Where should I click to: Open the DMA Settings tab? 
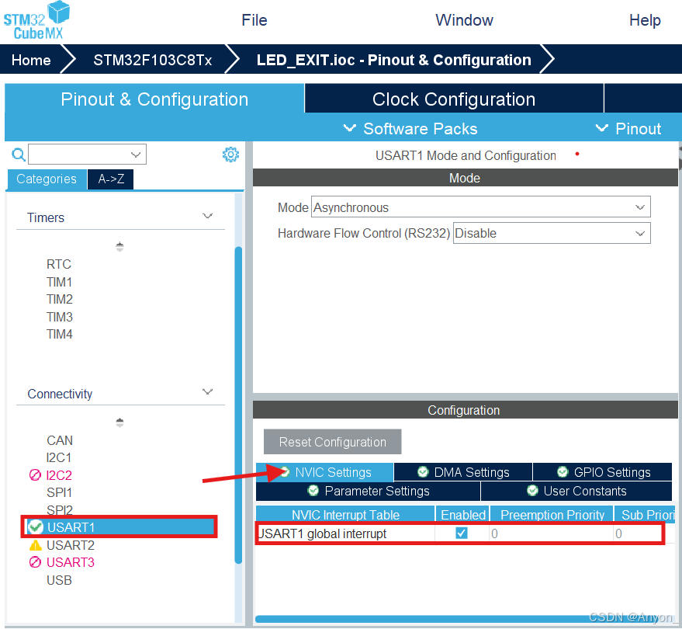click(463, 472)
